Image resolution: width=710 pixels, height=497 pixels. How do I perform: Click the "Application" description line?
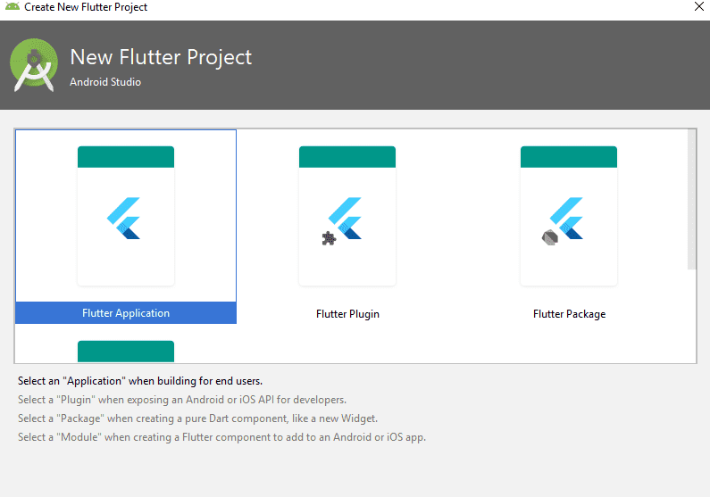point(140,381)
